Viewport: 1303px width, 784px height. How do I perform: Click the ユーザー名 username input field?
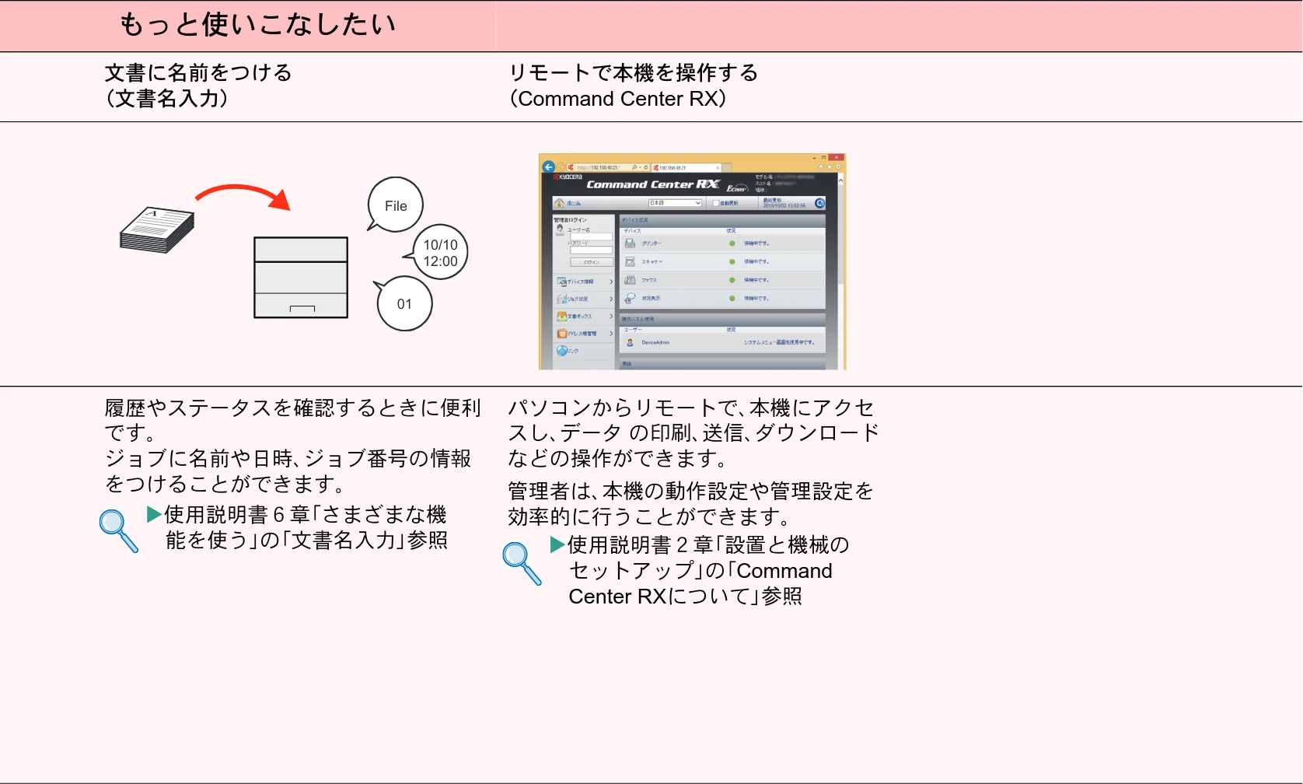[591, 236]
